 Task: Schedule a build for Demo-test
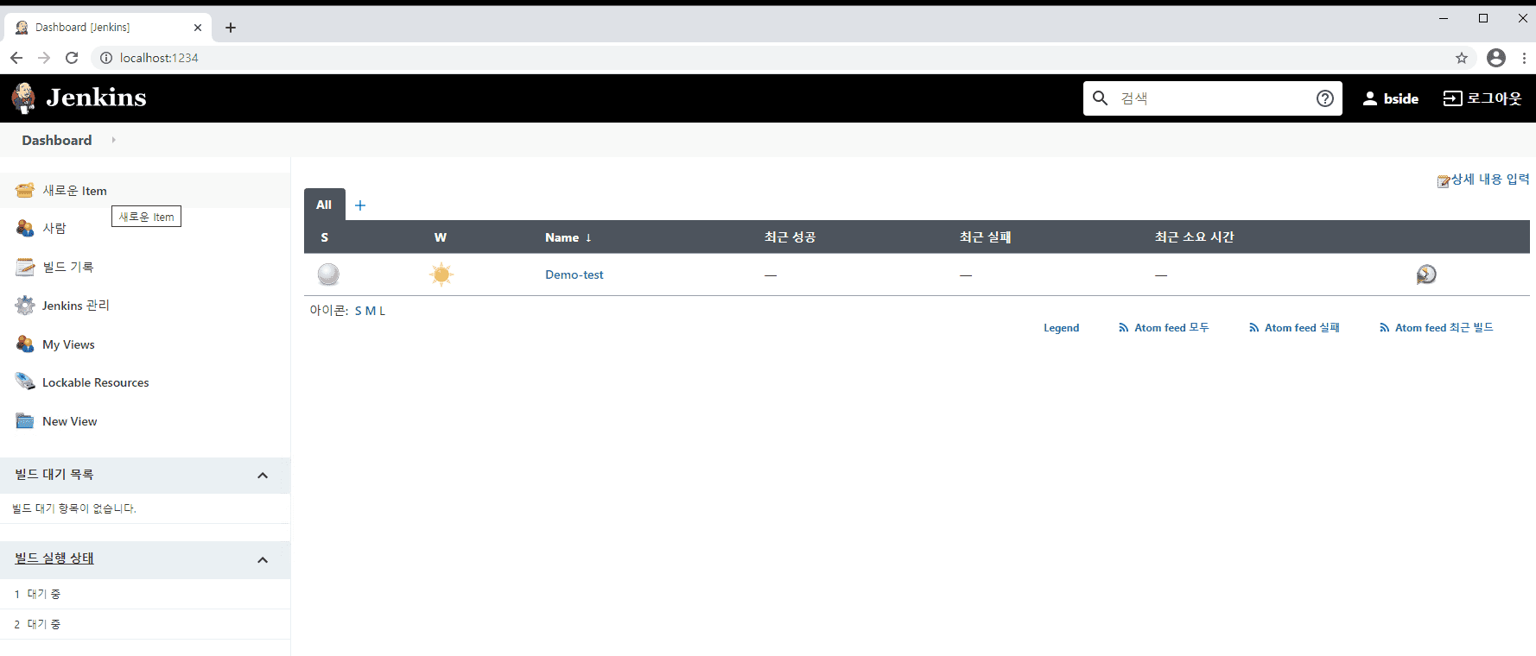tap(1426, 274)
